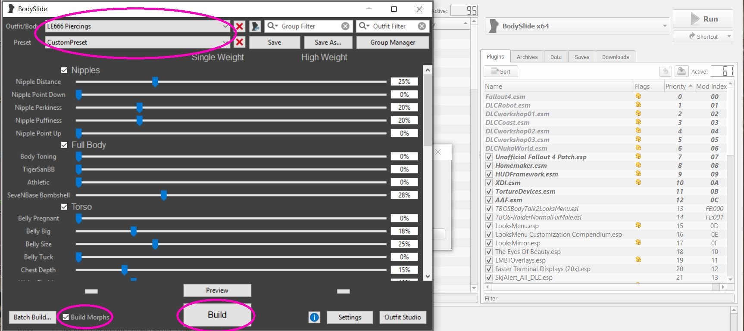The height and width of the screenshot is (331, 744).
Task: Switch to the Downloads tab
Action: (615, 57)
